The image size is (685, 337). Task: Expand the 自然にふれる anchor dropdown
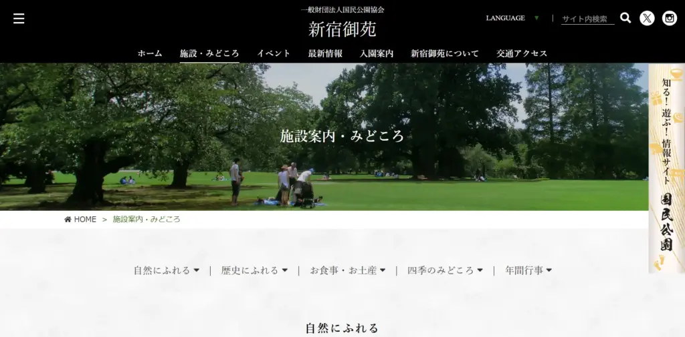point(167,270)
